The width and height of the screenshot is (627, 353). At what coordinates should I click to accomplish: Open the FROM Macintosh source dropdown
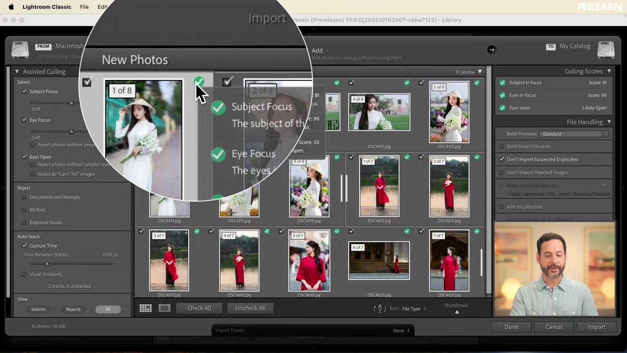pos(69,46)
